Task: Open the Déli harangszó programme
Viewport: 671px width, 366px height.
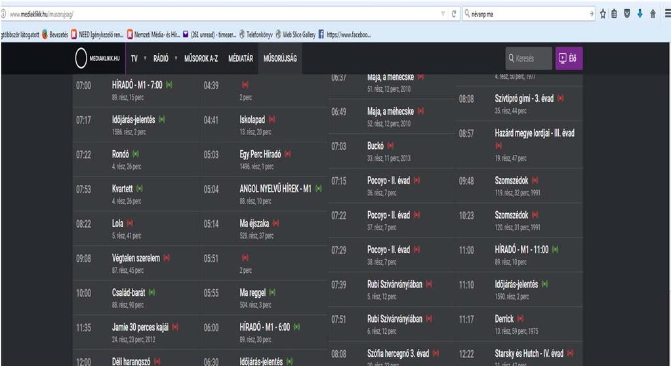Action: coord(131,361)
